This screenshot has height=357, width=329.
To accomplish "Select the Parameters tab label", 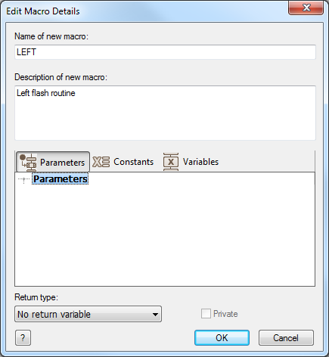I will [x=62, y=163].
